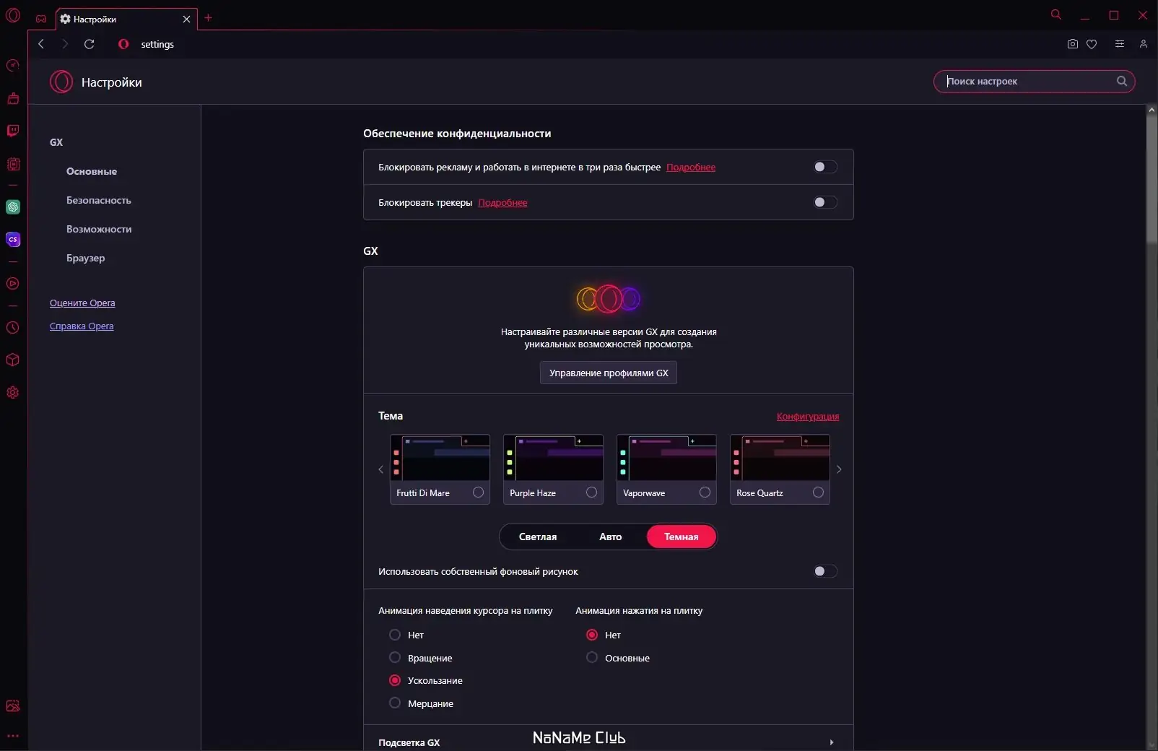Click the forward navigation arrow
The width and height of the screenshot is (1158, 751).
[x=65, y=44]
